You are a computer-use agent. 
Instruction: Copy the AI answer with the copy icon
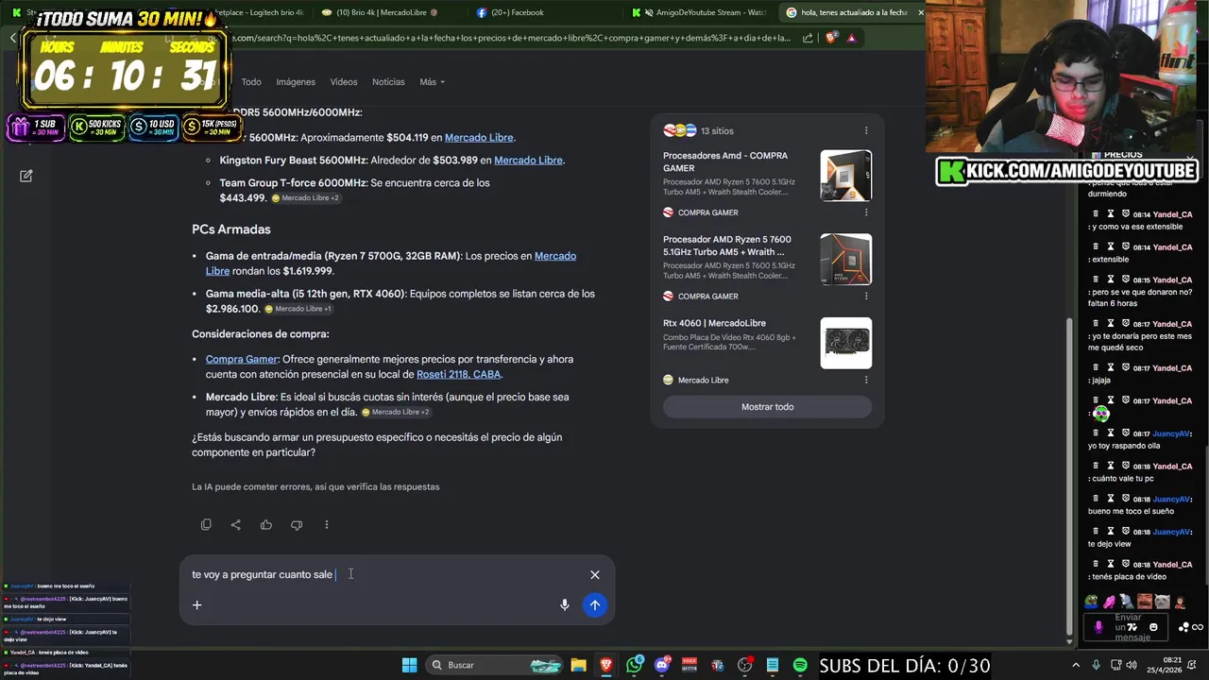(x=206, y=525)
